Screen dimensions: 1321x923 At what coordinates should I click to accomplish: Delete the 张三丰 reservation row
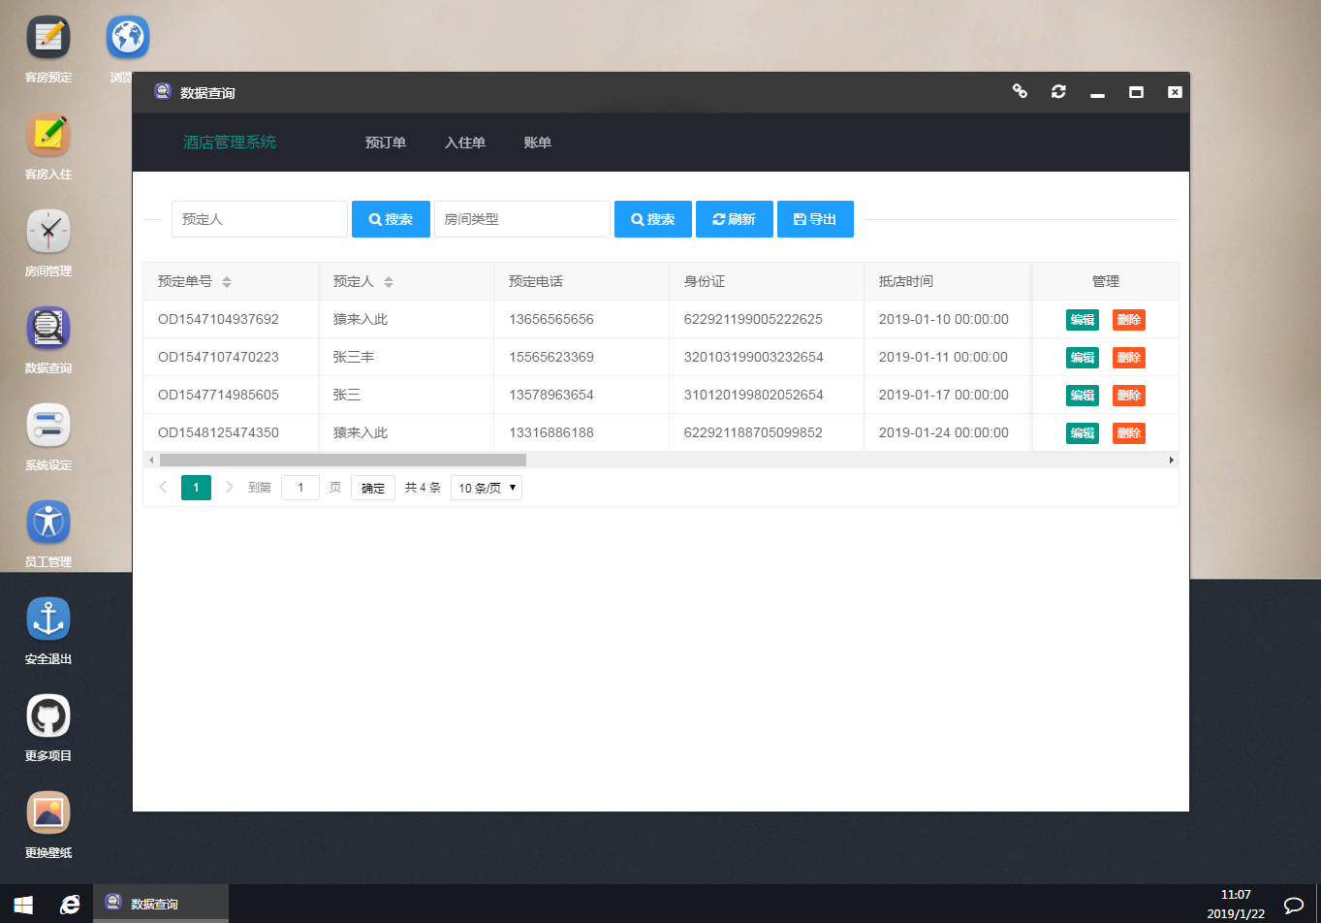click(x=1128, y=358)
